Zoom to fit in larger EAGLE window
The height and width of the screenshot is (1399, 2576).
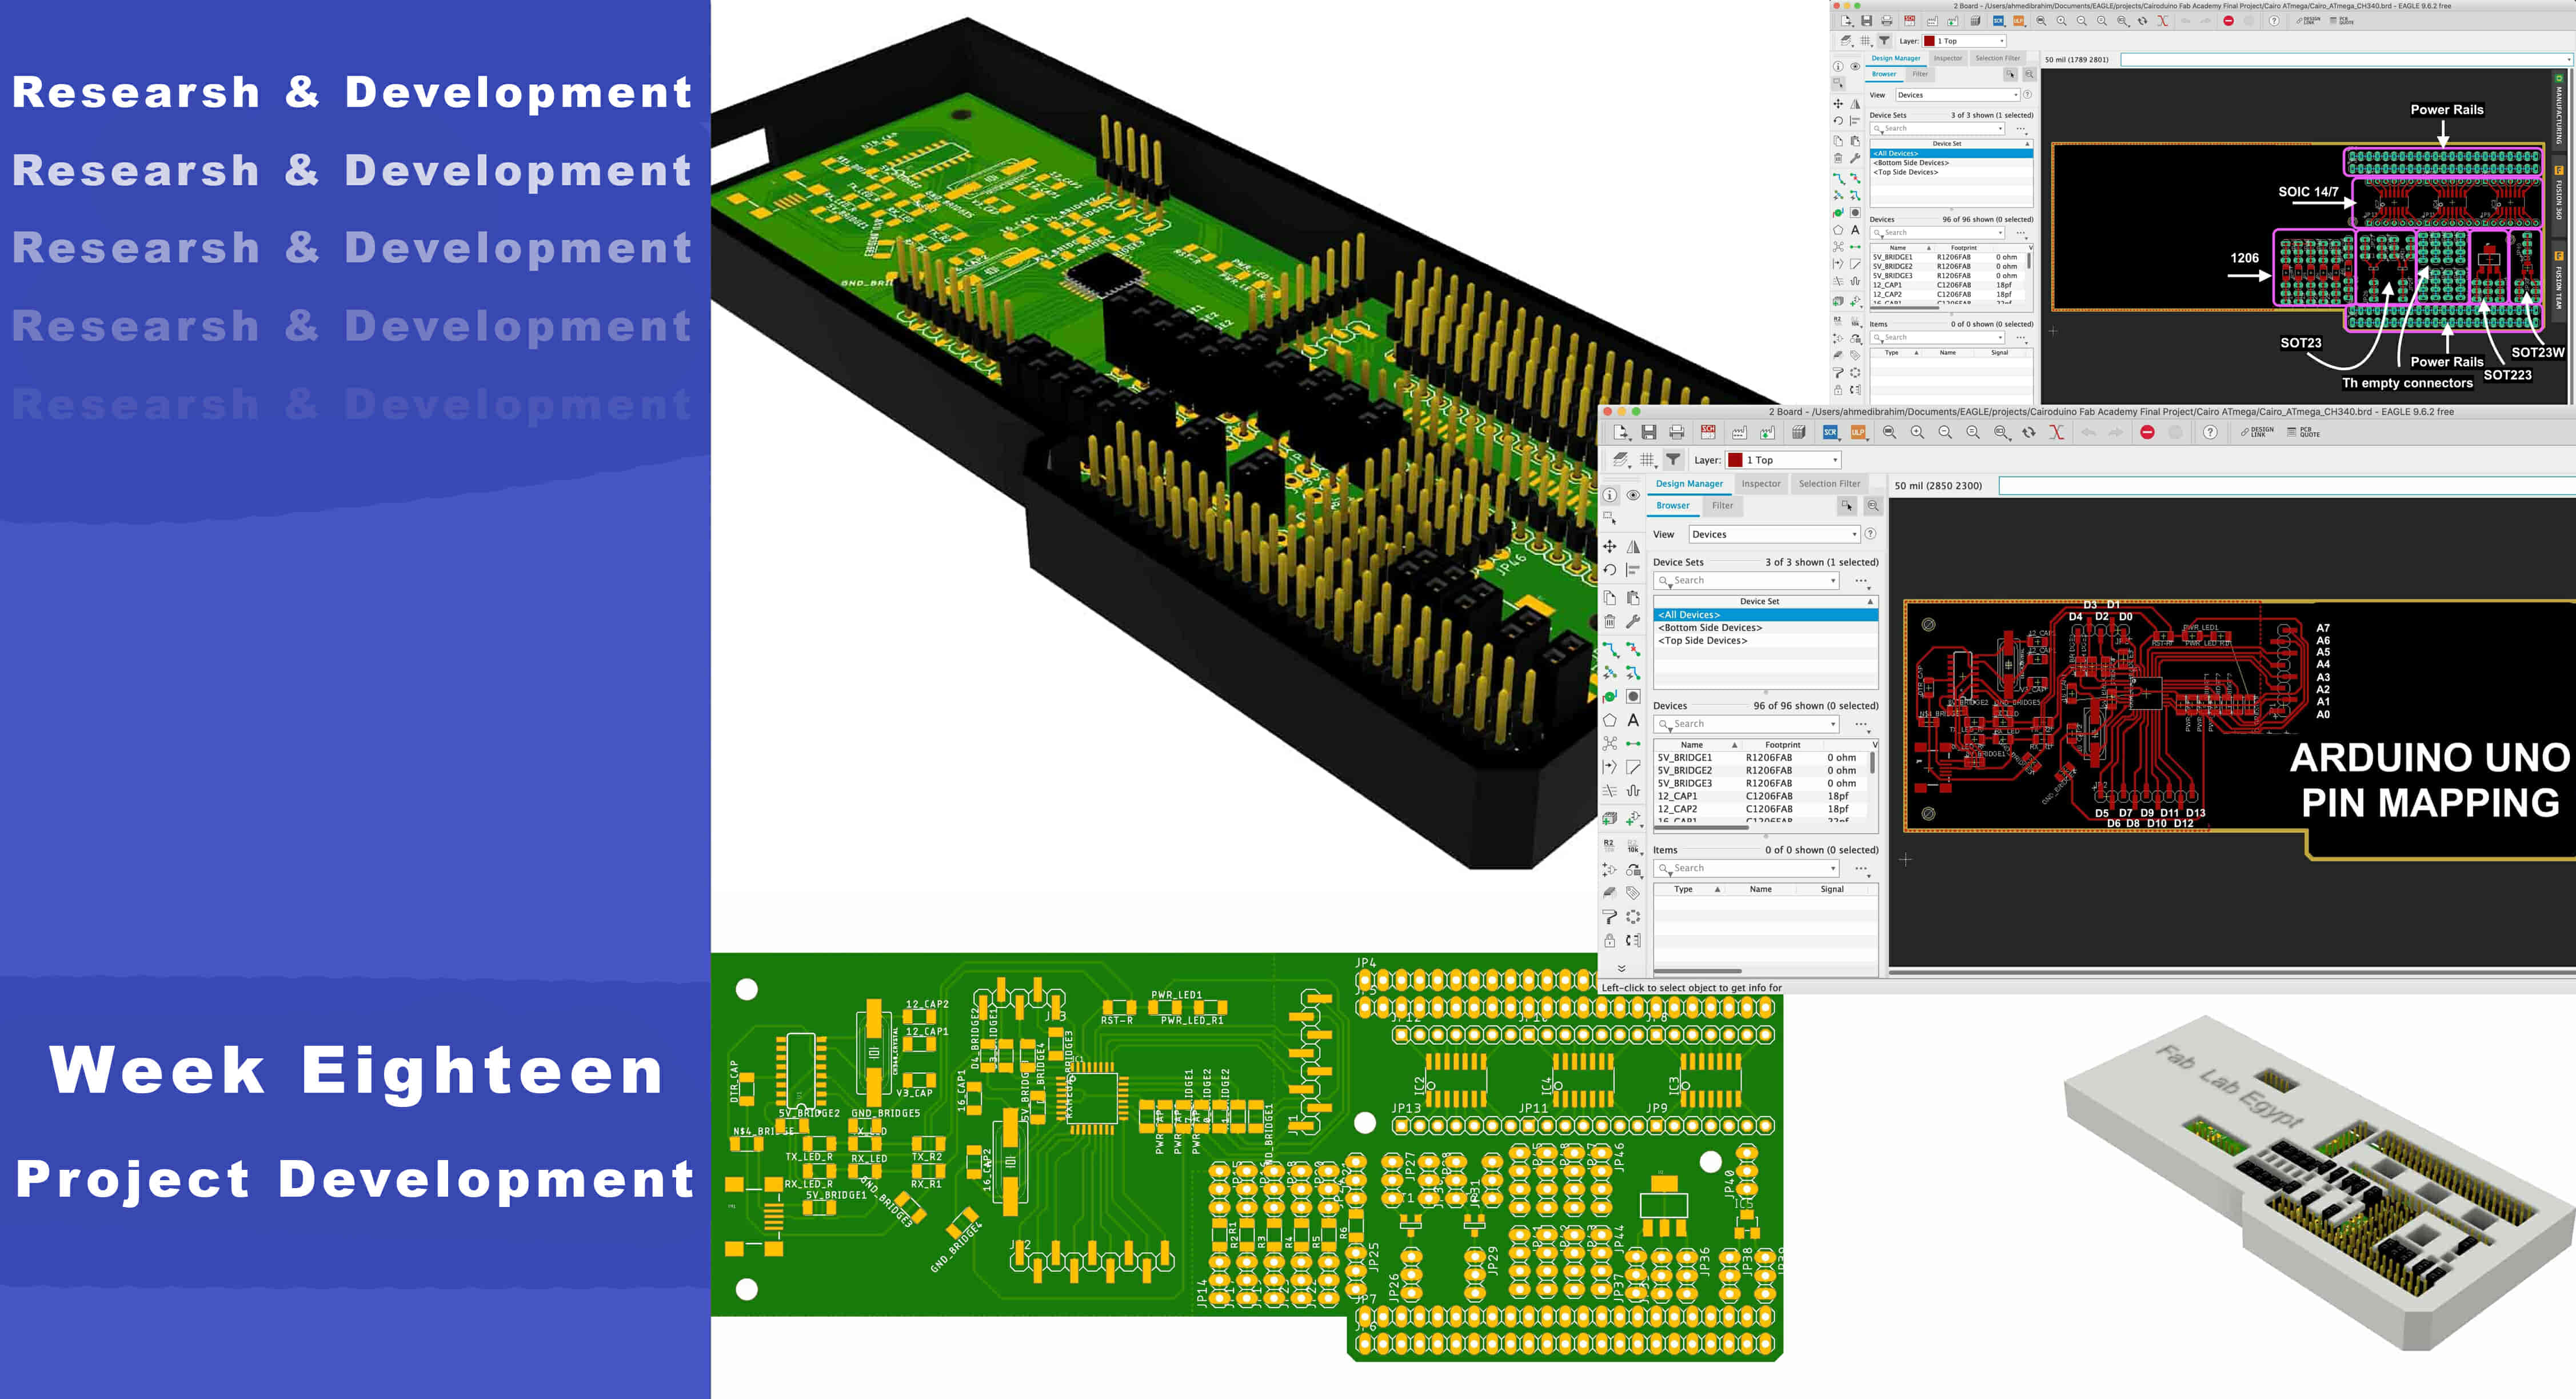(1889, 432)
